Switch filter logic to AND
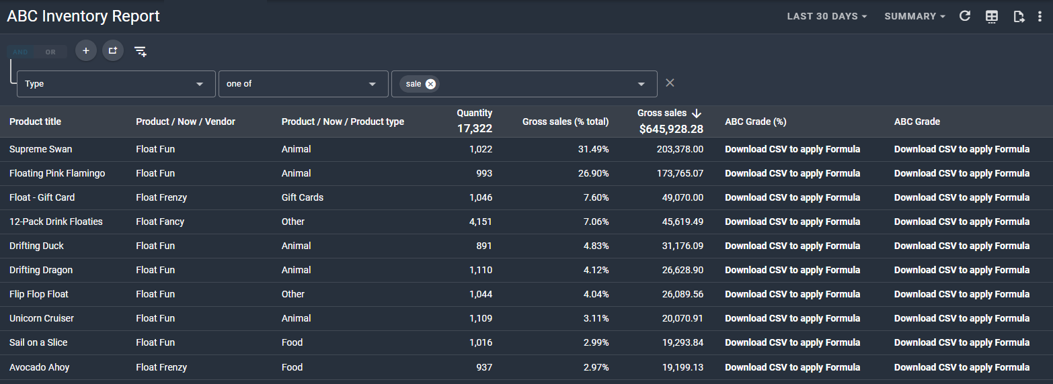The image size is (1053, 384). pos(21,52)
